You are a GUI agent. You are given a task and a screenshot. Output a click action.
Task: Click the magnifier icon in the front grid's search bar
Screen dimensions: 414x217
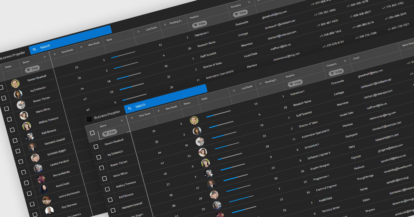point(129,108)
